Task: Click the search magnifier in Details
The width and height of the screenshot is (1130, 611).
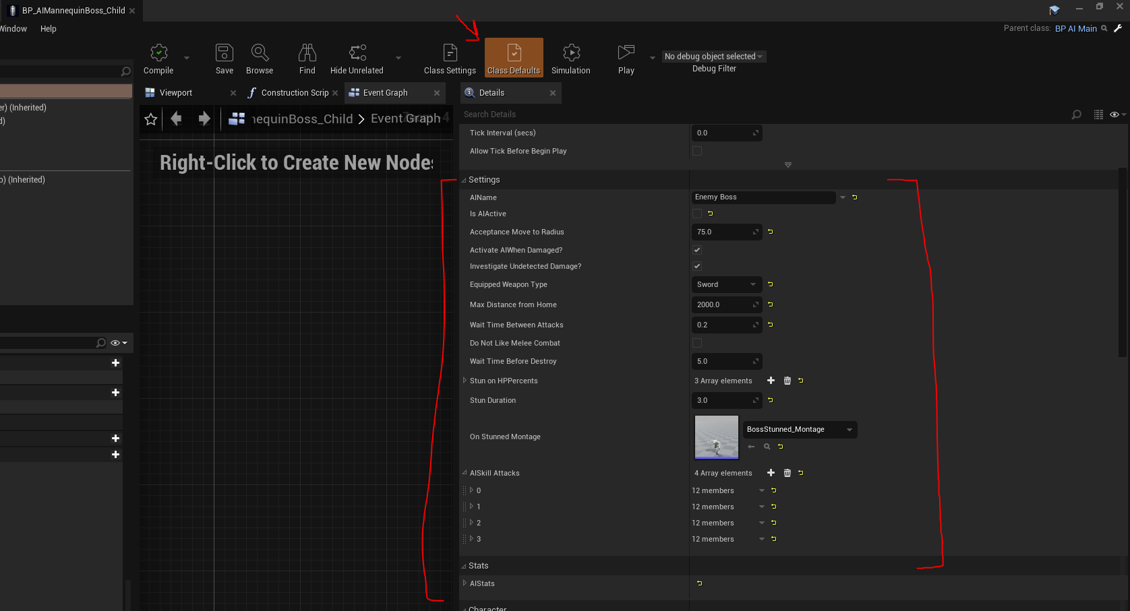Action: coord(1077,115)
